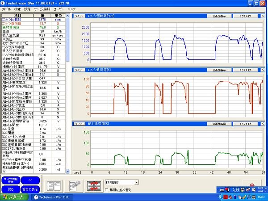
Task: Click グラフタイプ on engine rpm graph
Action: tap(245, 16)
